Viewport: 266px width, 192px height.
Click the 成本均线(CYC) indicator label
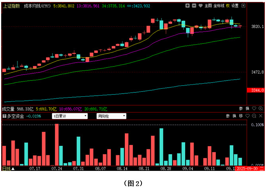(37, 6)
